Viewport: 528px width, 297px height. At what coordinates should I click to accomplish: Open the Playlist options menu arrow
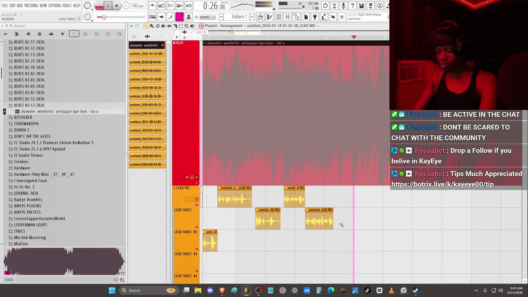point(131,26)
